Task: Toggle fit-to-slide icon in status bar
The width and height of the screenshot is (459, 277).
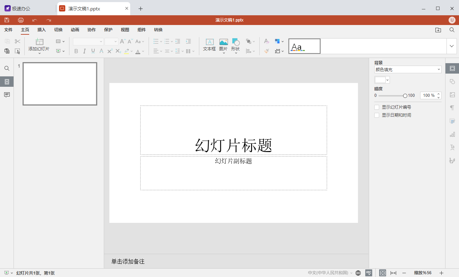Action: click(383, 273)
